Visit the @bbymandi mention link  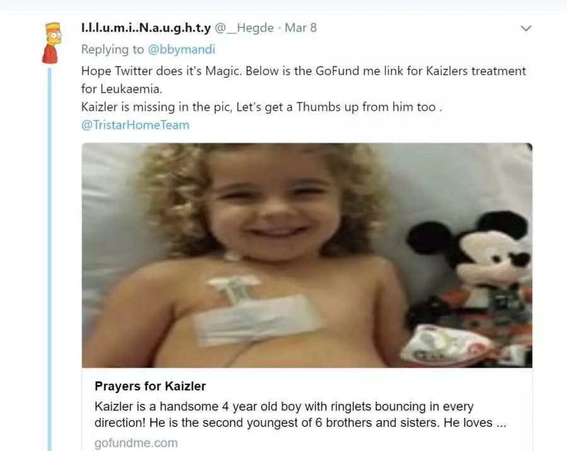point(181,50)
